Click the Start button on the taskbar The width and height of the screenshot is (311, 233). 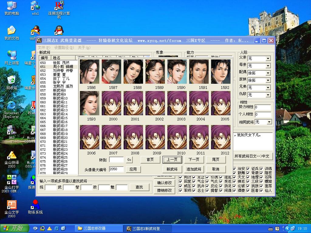pos(15,228)
